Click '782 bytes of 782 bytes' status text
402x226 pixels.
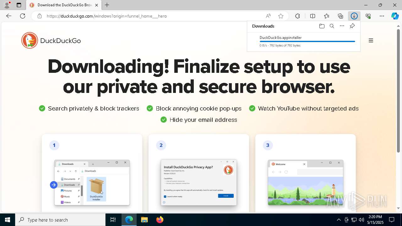[285, 46]
